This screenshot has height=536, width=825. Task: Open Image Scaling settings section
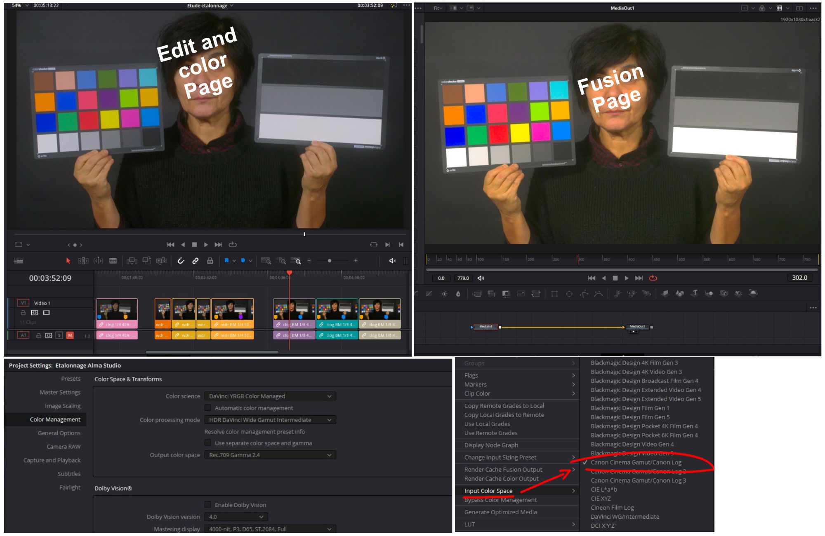(62, 406)
